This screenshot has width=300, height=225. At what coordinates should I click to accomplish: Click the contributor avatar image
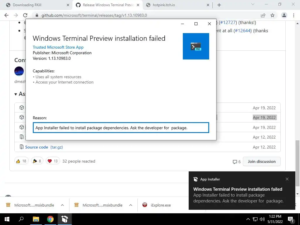point(19,71)
